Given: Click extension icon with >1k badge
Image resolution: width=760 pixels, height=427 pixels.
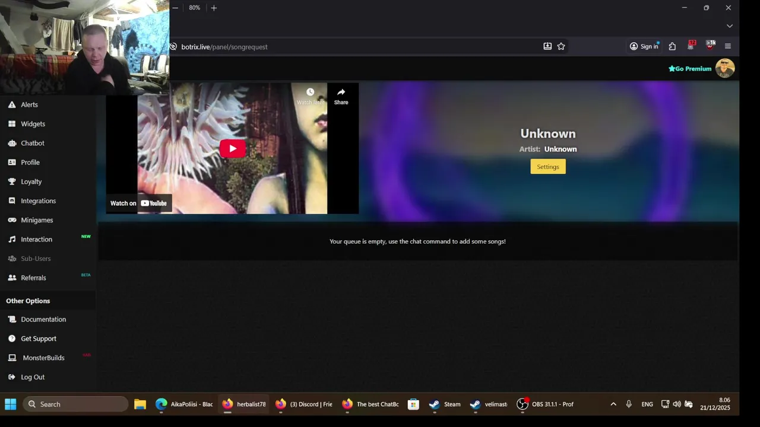Looking at the screenshot, I should pyautogui.click(x=710, y=46).
